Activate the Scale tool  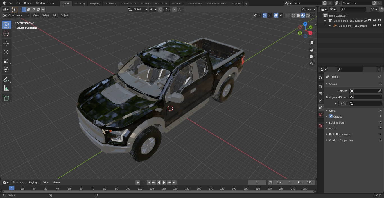pos(6,61)
